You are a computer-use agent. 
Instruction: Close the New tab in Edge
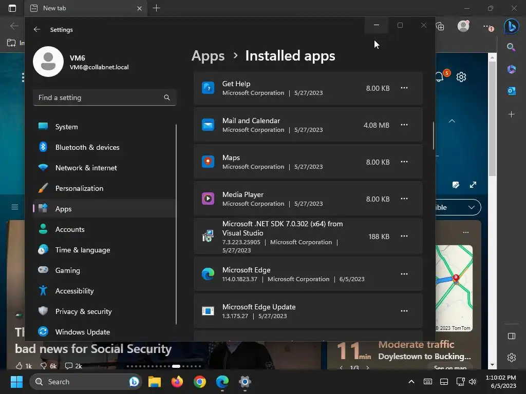(x=139, y=8)
